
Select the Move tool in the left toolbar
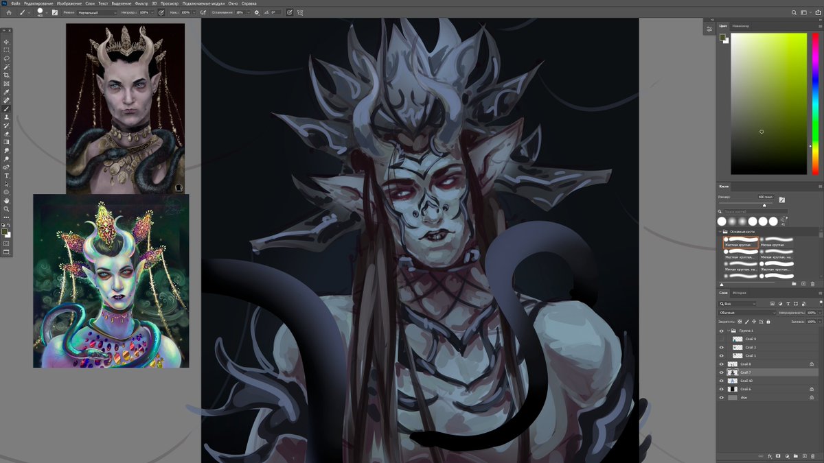7,42
